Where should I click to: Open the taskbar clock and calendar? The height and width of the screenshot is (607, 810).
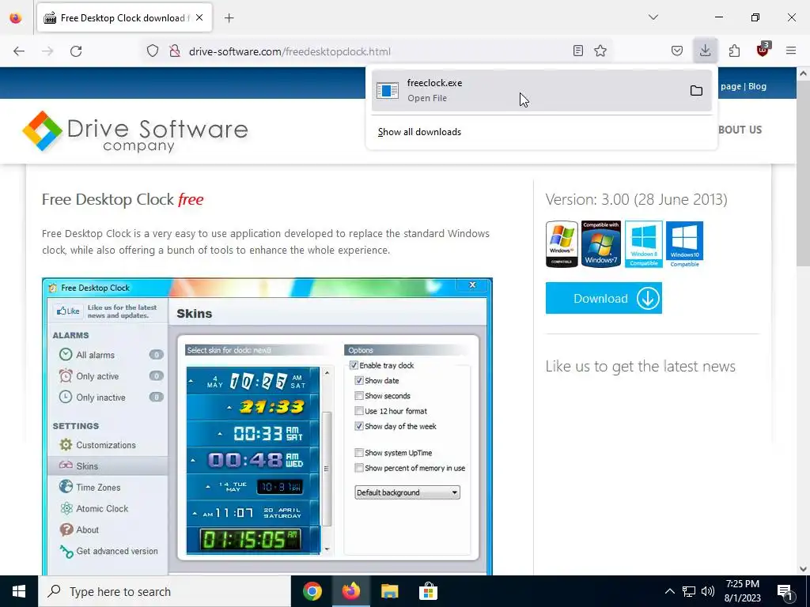[742, 591]
